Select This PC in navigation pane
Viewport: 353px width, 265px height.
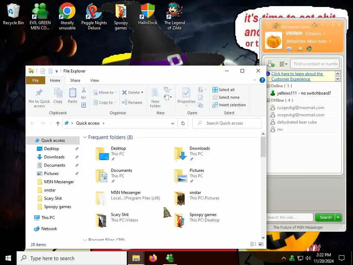pyautogui.click(x=48, y=218)
